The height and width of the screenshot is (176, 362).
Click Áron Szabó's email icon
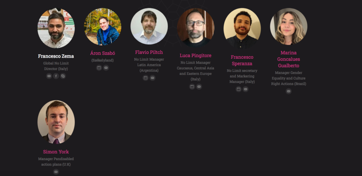click(x=106, y=68)
